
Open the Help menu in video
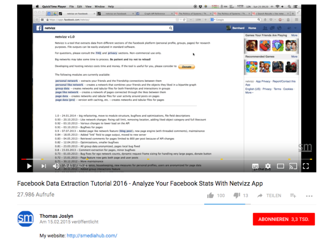[111, 6]
